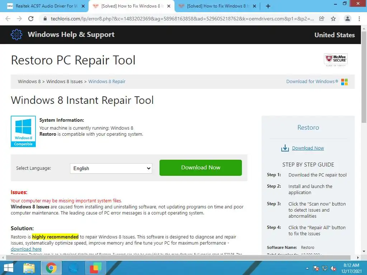Click the scroll up arrow of the page scrollbar
This screenshot has height=275, width=367.
pyautogui.click(x=364, y=28)
